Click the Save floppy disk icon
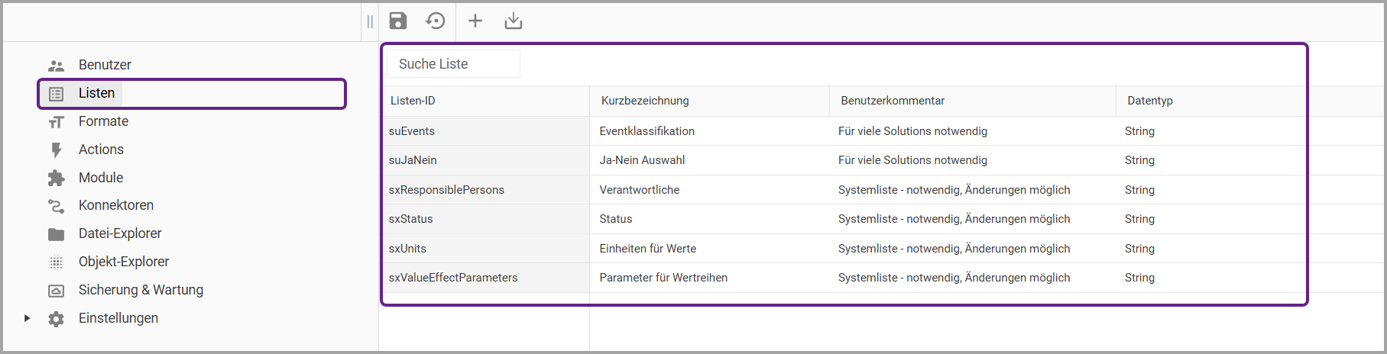Screen dimensions: 1387x354 [x=398, y=21]
